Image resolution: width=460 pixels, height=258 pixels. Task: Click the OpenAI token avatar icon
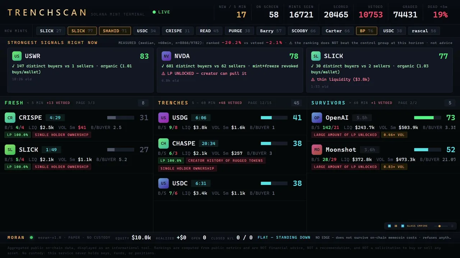(317, 118)
